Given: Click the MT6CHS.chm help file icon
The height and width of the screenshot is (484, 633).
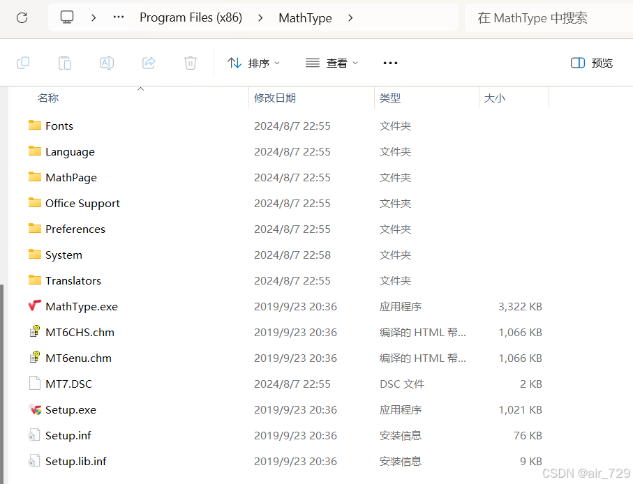Looking at the screenshot, I should click(x=35, y=331).
